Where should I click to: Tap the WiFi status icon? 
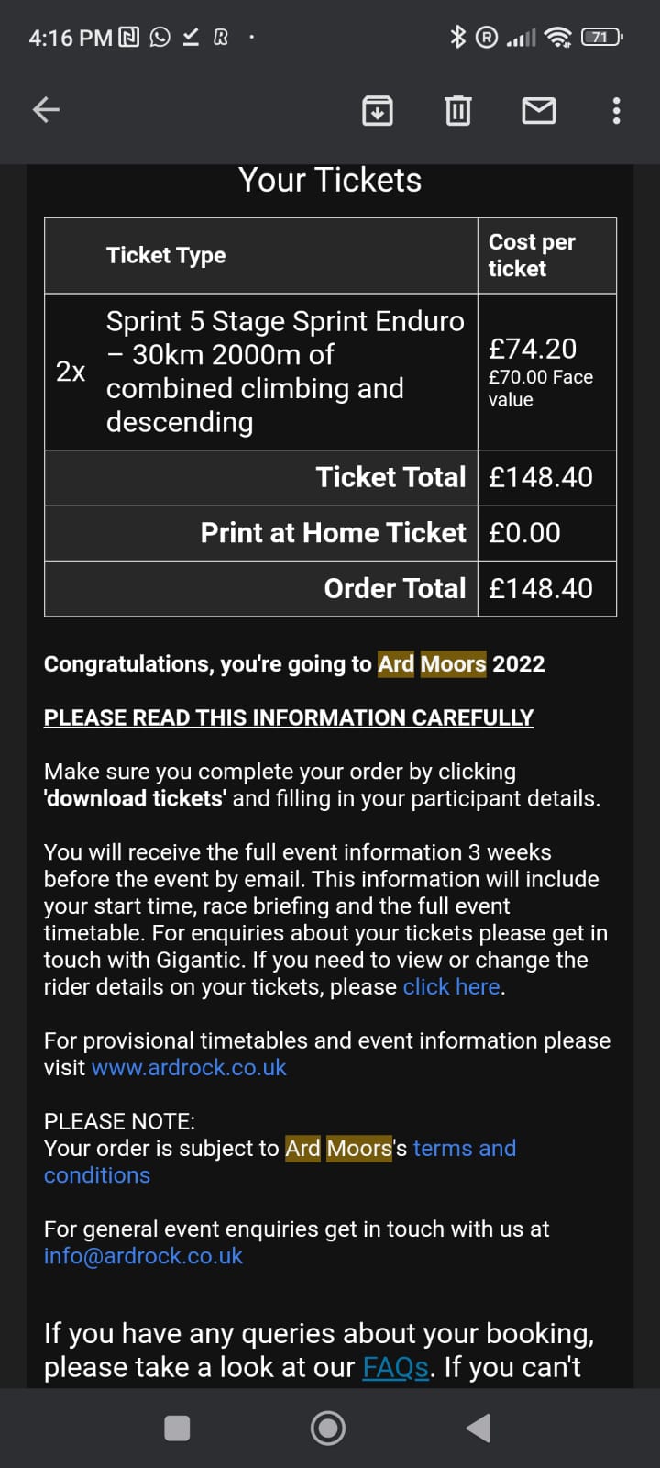(557, 37)
